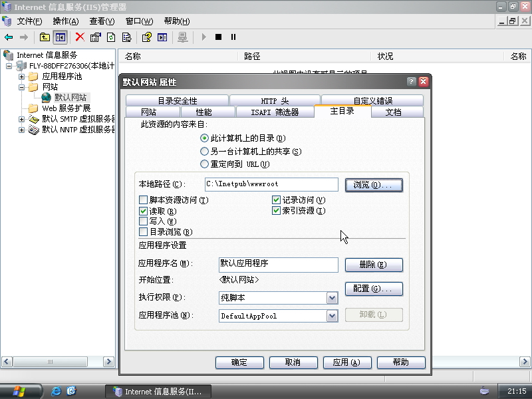532x399 pixels.
Task: Click the Browse (O)... button
Action: tap(374, 185)
